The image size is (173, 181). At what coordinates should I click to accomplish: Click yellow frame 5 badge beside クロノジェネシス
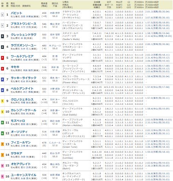click(x=2, y=101)
